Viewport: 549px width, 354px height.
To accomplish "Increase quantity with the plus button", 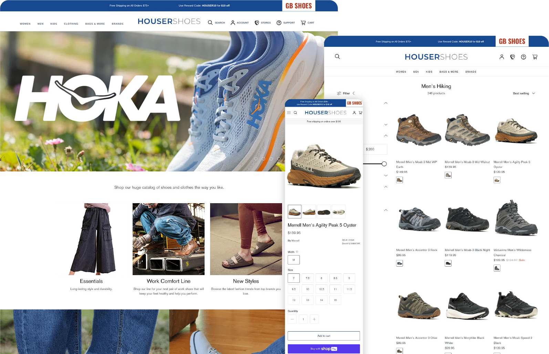I will click(x=314, y=319).
